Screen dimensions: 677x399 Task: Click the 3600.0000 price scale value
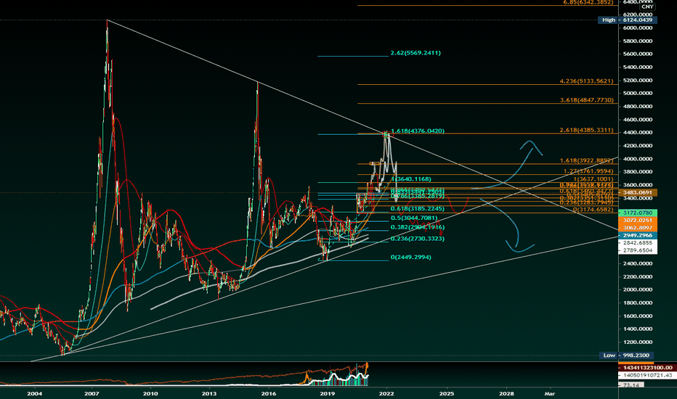pyautogui.click(x=637, y=185)
